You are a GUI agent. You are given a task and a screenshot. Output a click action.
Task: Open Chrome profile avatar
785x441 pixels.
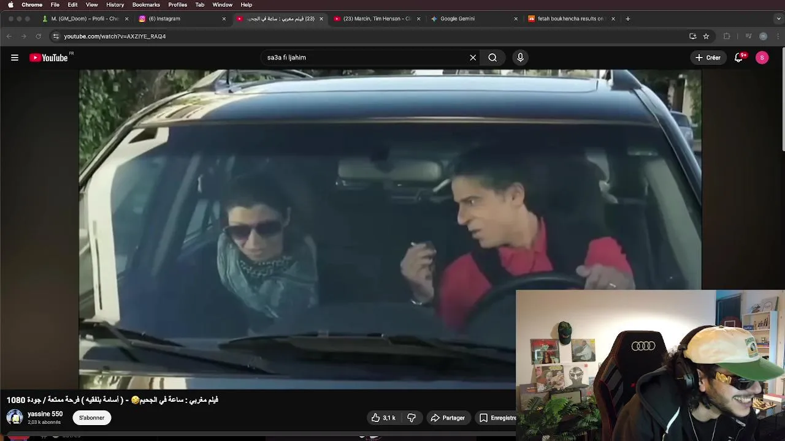point(763,36)
